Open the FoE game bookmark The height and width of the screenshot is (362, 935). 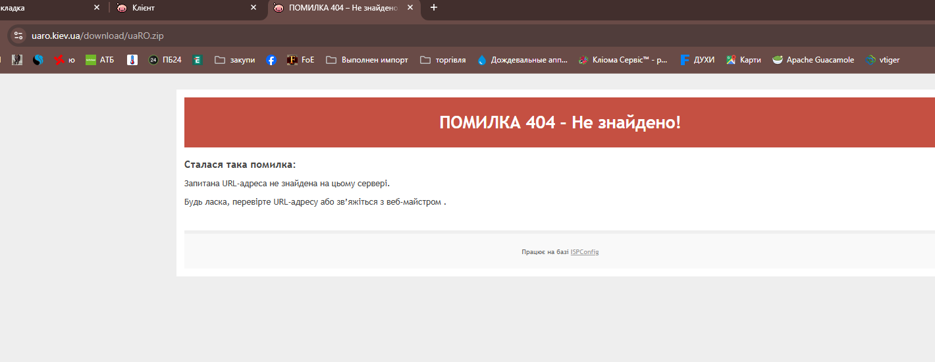point(300,60)
